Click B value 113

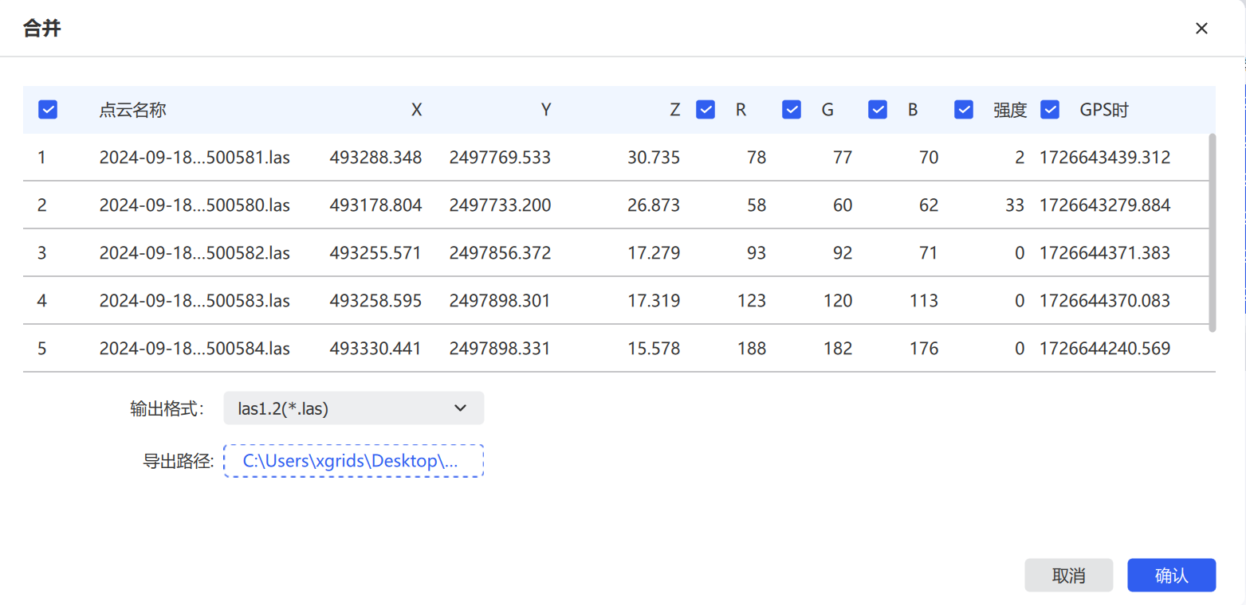pyautogui.click(x=924, y=301)
